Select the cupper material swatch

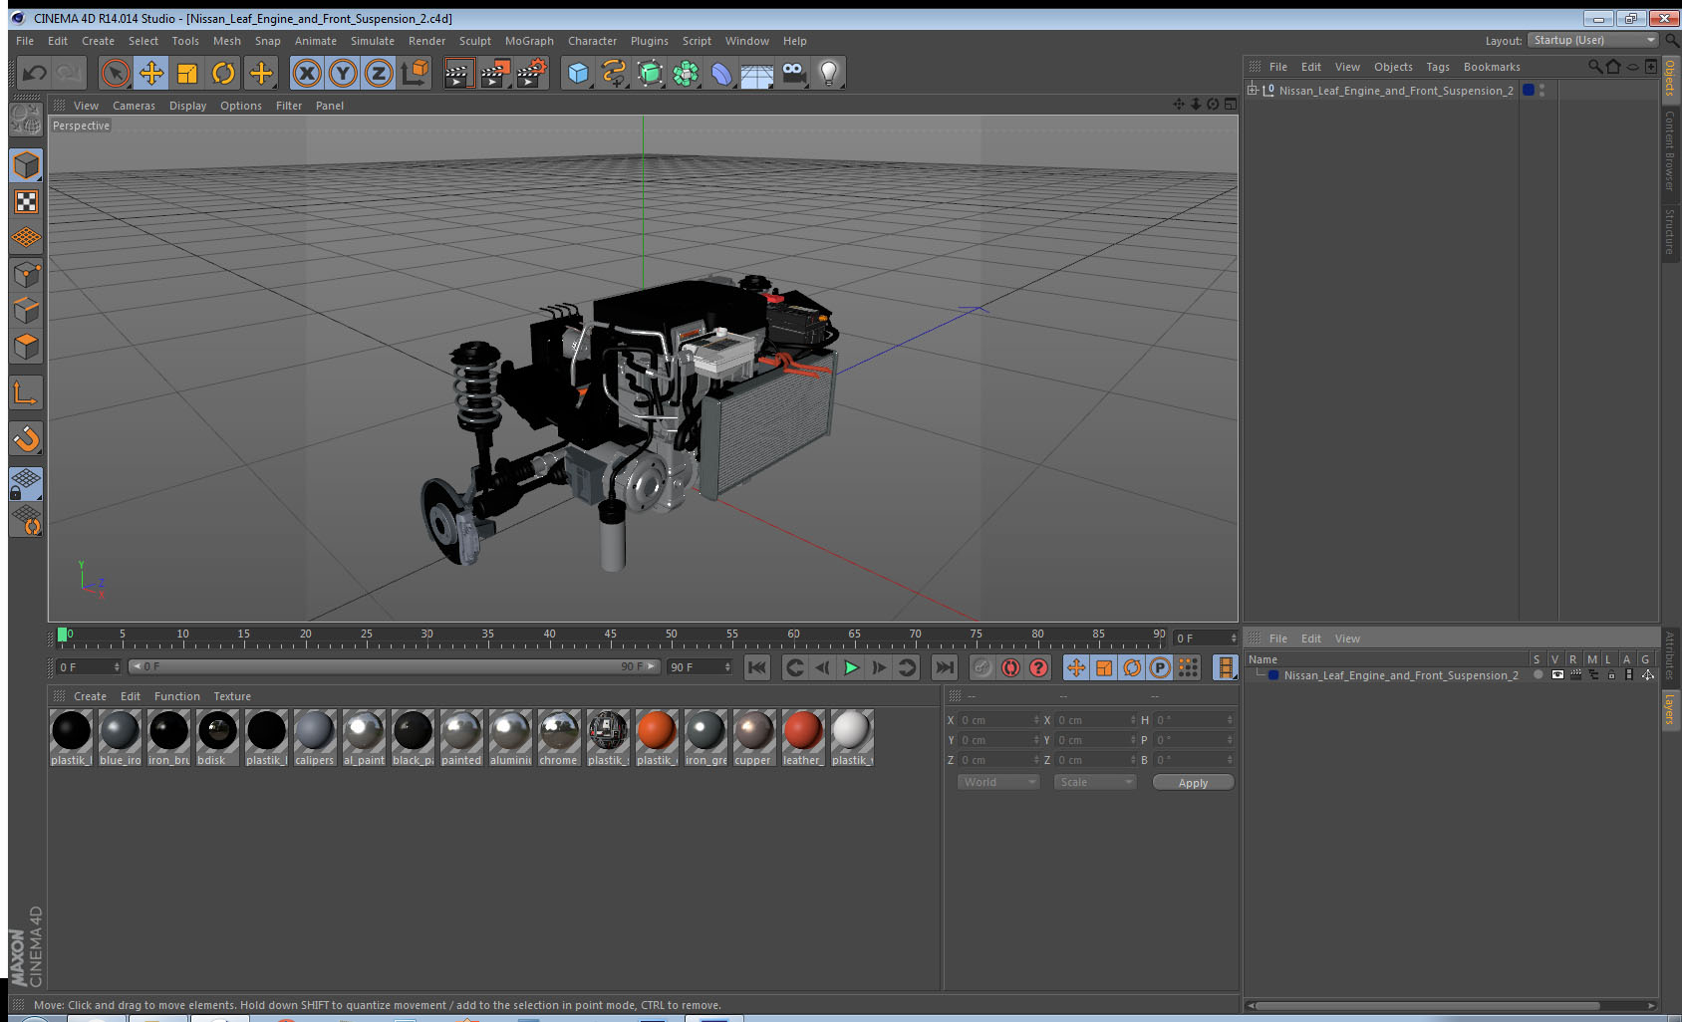click(x=754, y=737)
